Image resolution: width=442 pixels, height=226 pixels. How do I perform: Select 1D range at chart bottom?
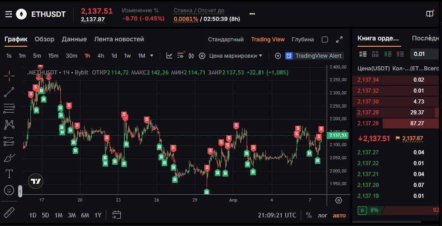(x=33, y=215)
